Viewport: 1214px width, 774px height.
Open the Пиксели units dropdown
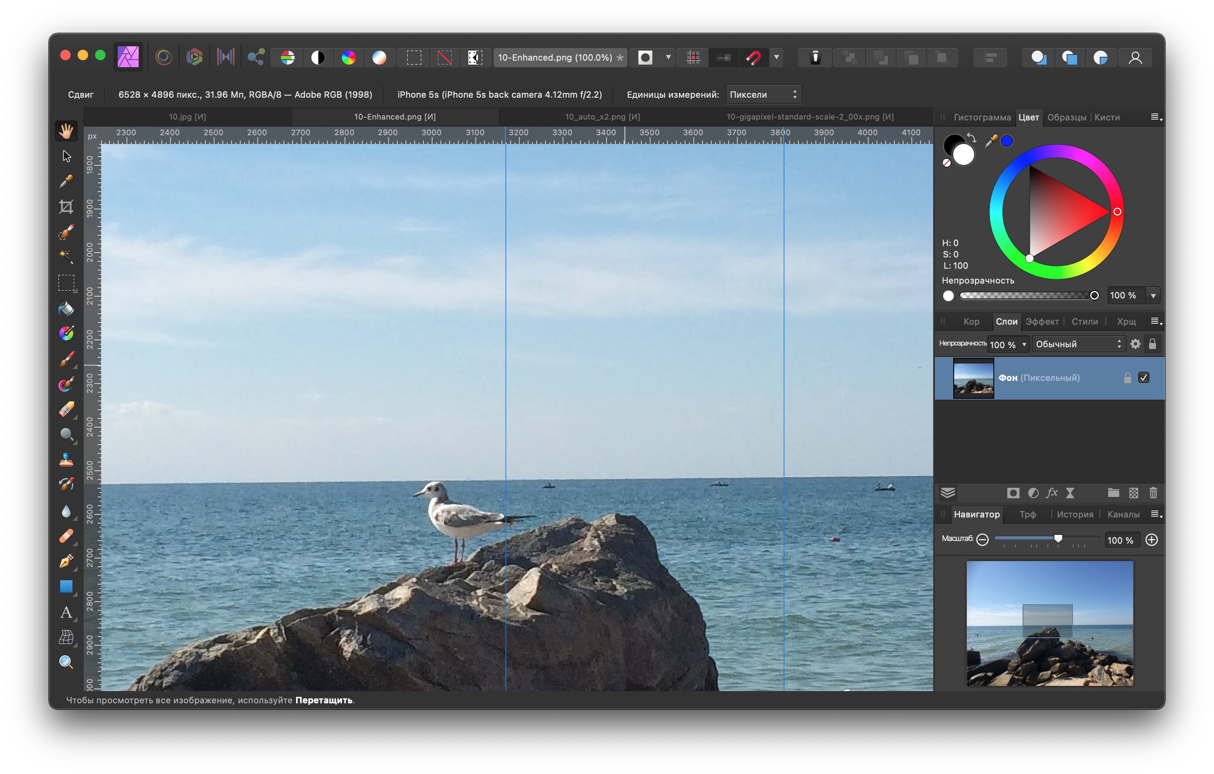pyautogui.click(x=763, y=94)
